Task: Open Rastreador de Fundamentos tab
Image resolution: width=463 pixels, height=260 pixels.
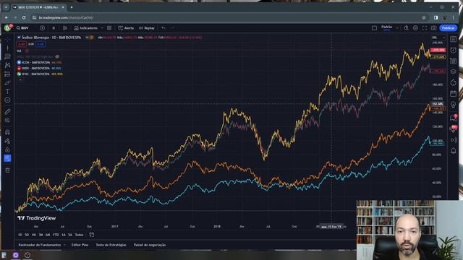Action: [40, 245]
